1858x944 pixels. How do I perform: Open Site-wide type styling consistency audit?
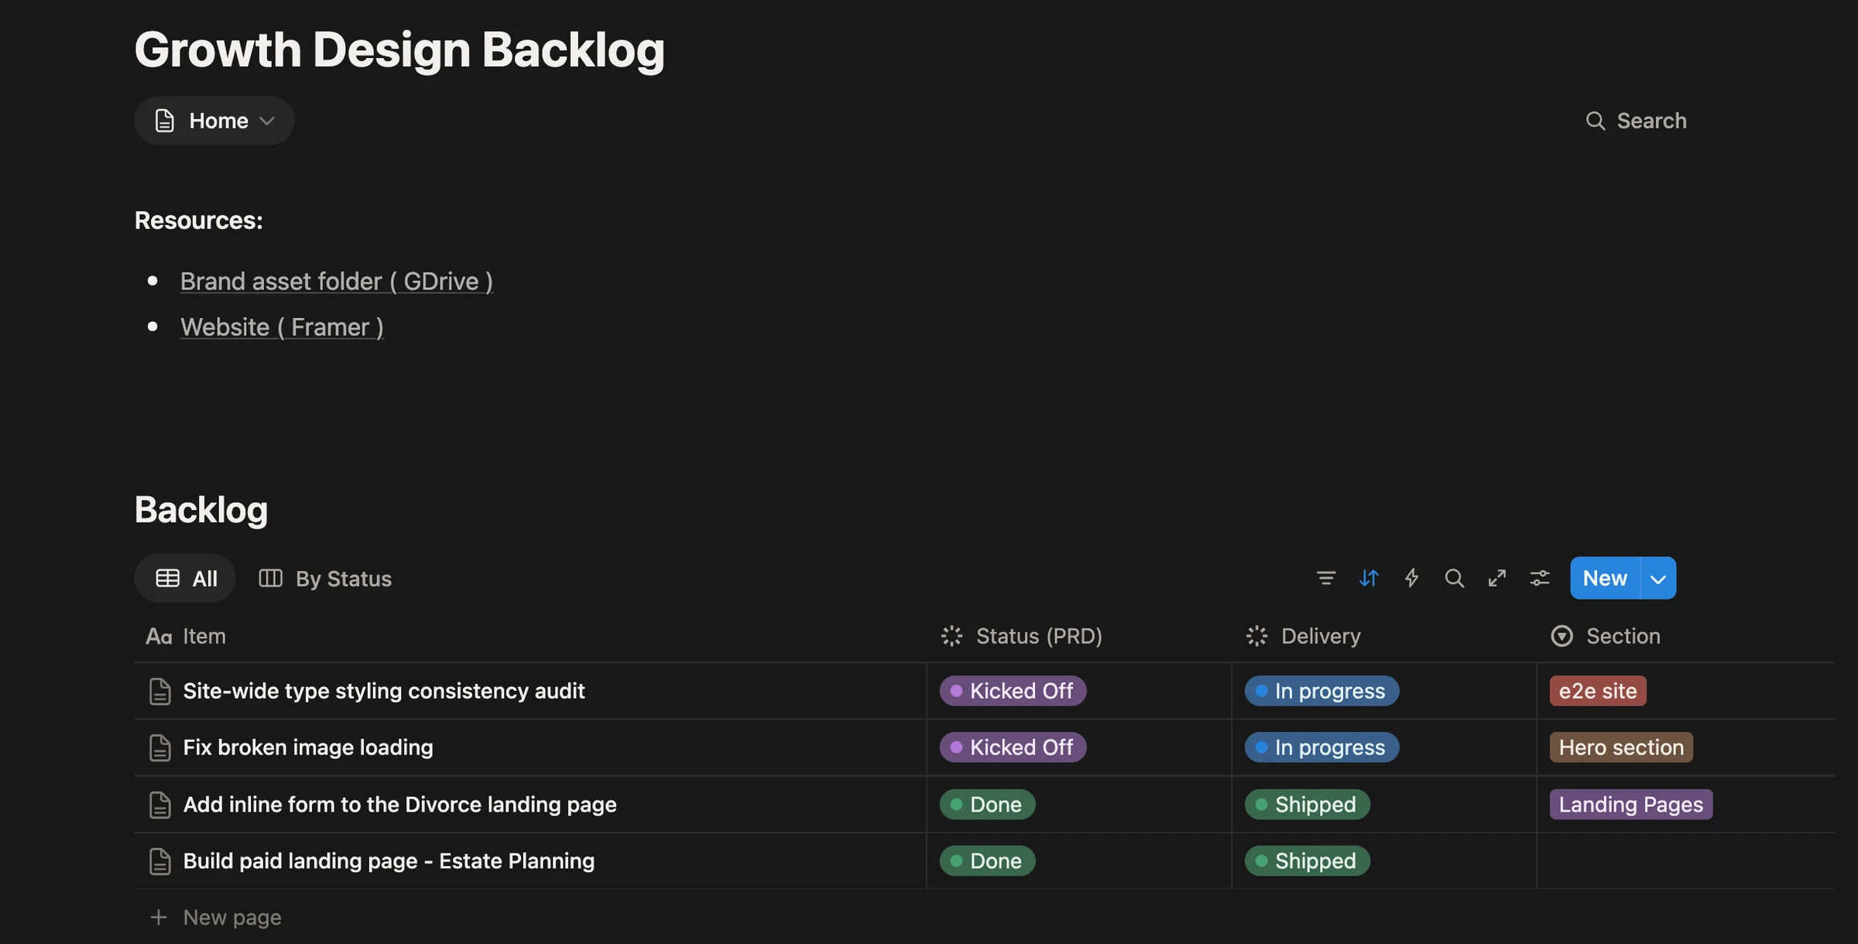384,691
